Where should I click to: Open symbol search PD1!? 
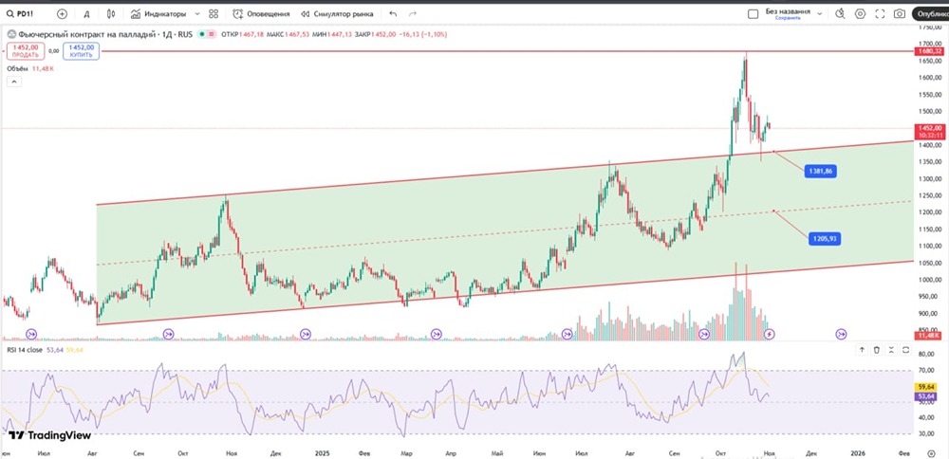pos(22,13)
